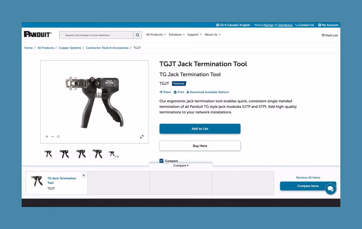Reset product image zoom icon
The width and height of the screenshot is (362, 229).
click(58, 136)
